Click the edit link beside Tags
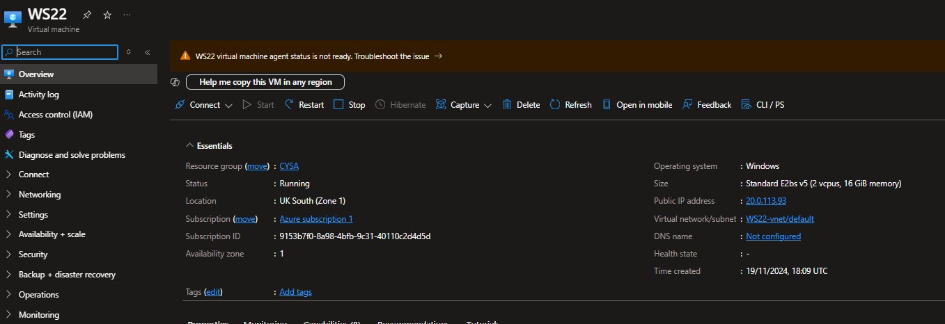Screen dimensions: 945x324 click(x=214, y=292)
